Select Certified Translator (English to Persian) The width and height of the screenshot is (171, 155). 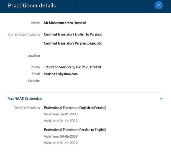[73, 35]
